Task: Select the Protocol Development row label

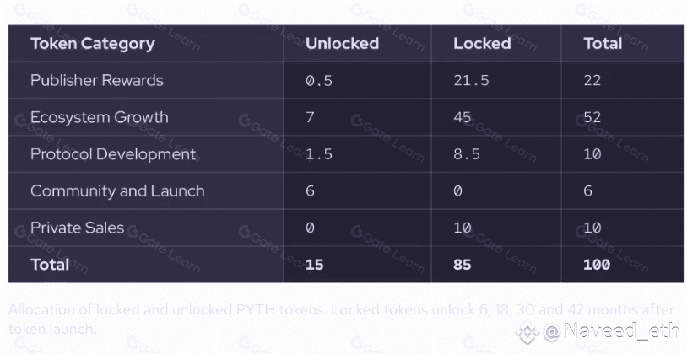Action: point(113,154)
